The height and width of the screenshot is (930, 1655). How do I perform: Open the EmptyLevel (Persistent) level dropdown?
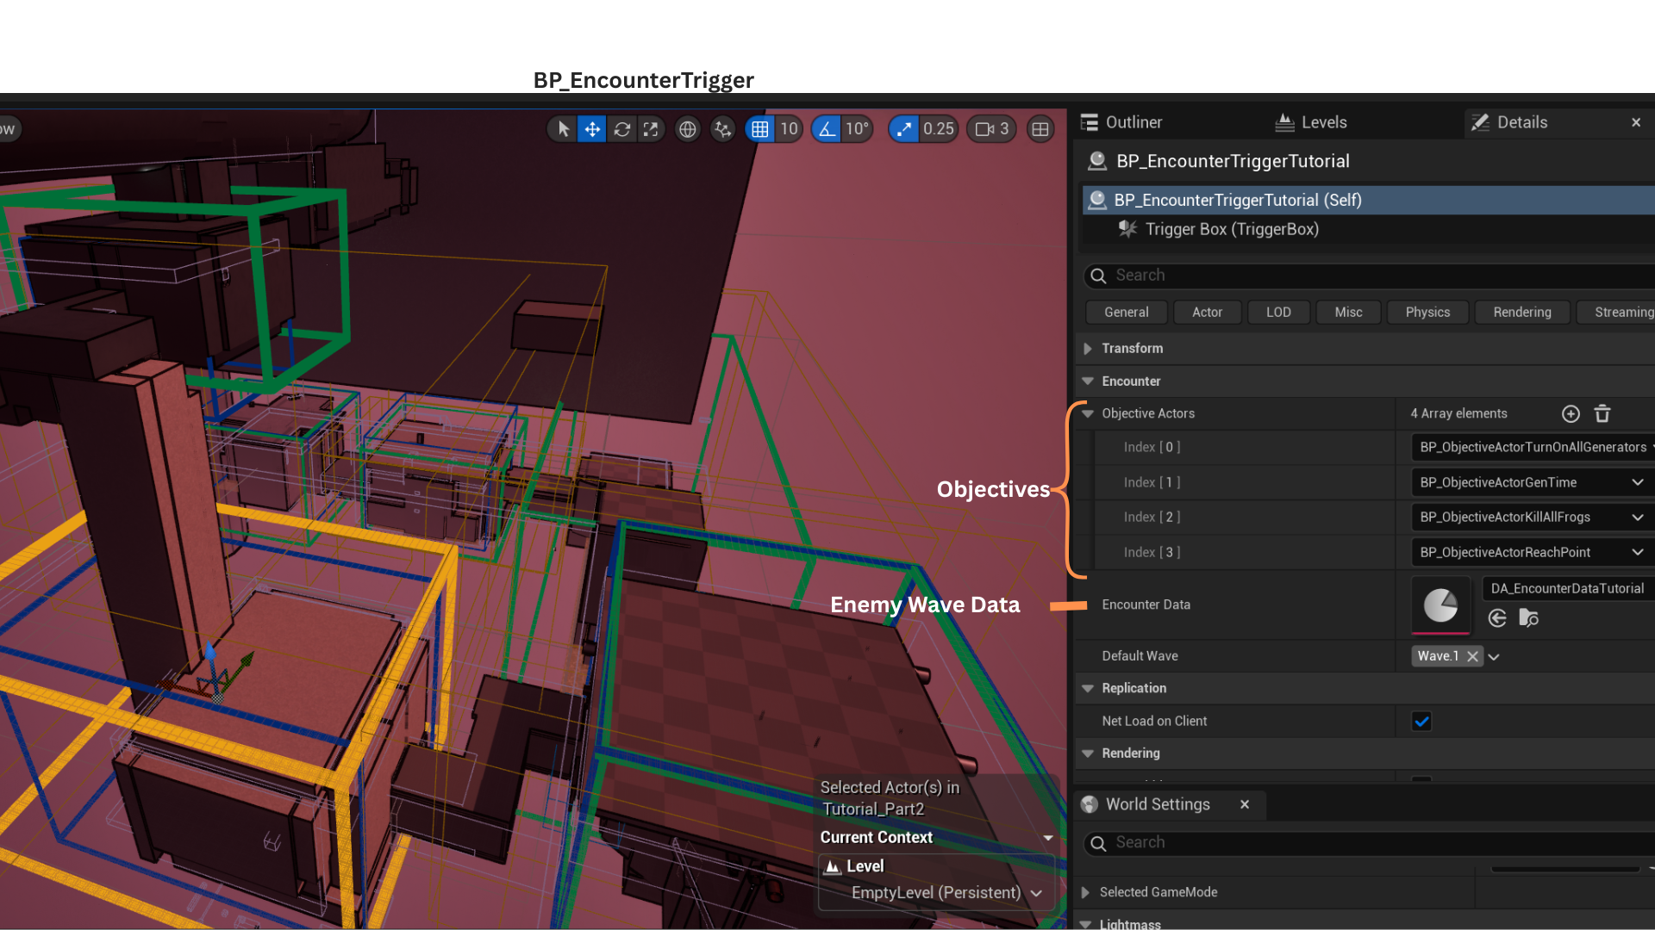(1036, 893)
